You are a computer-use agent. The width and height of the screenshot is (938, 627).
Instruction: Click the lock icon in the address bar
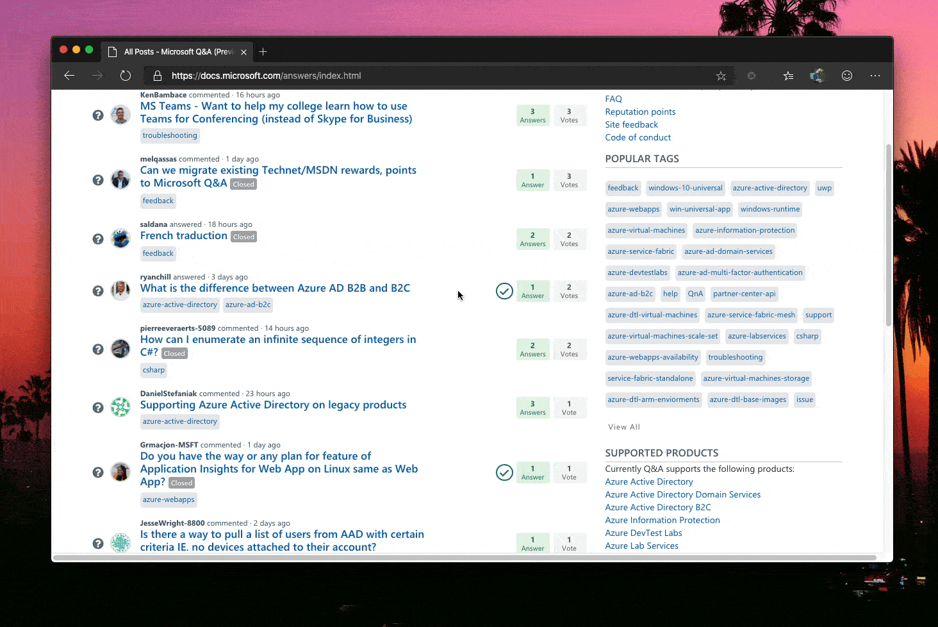(x=157, y=76)
